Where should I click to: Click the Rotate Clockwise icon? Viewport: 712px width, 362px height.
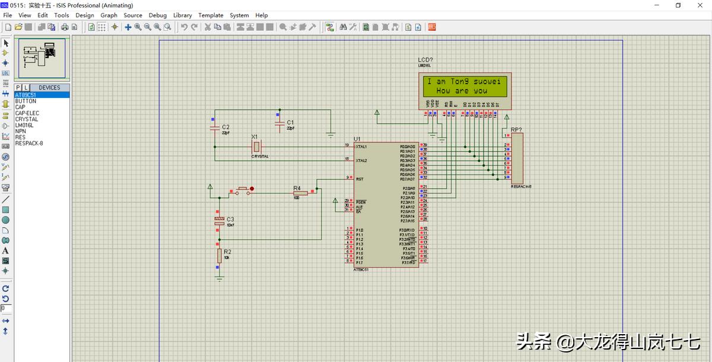coord(5,288)
